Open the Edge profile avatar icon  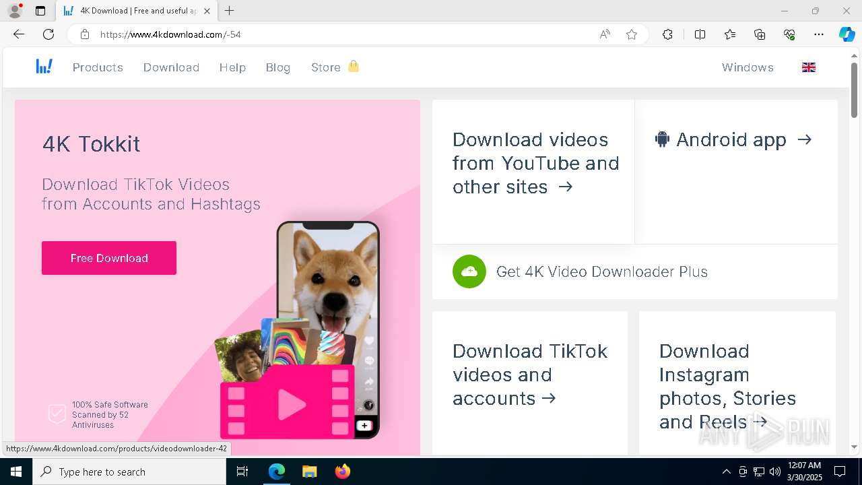tap(14, 11)
